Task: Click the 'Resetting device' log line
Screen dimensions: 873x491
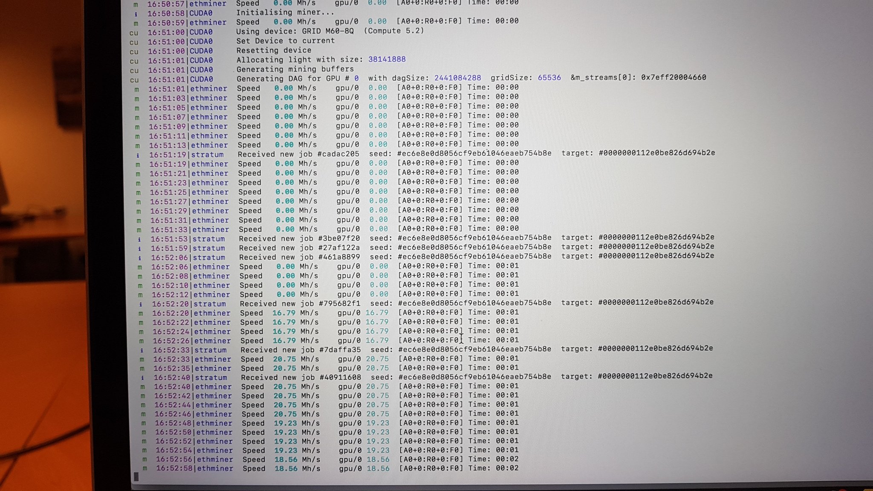Action: coord(274,50)
